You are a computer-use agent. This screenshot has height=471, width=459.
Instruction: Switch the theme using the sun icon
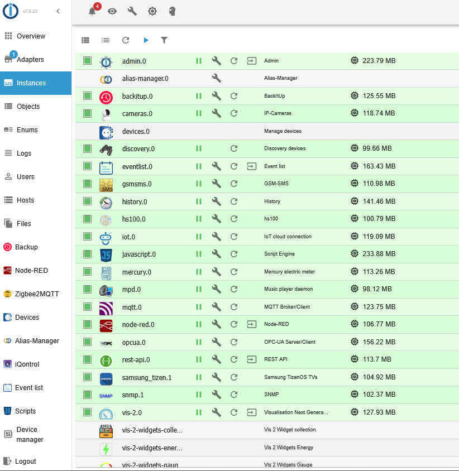pos(152,11)
